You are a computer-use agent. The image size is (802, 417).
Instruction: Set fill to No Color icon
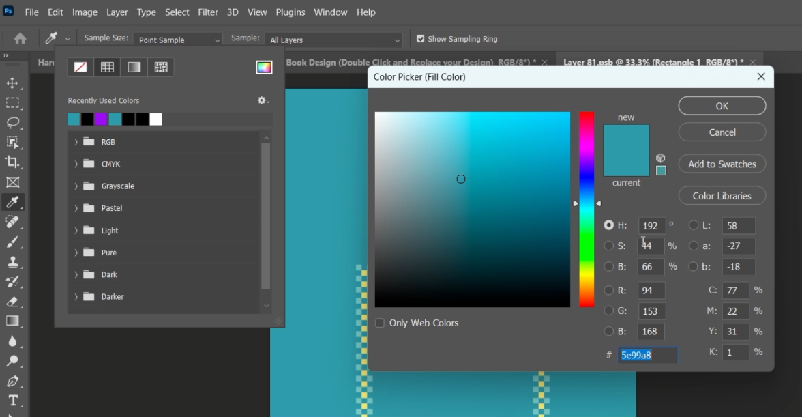pos(80,67)
